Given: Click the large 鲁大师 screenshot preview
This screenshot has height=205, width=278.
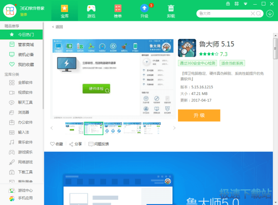Looking at the screenshot, I should [x=113, y=79].
